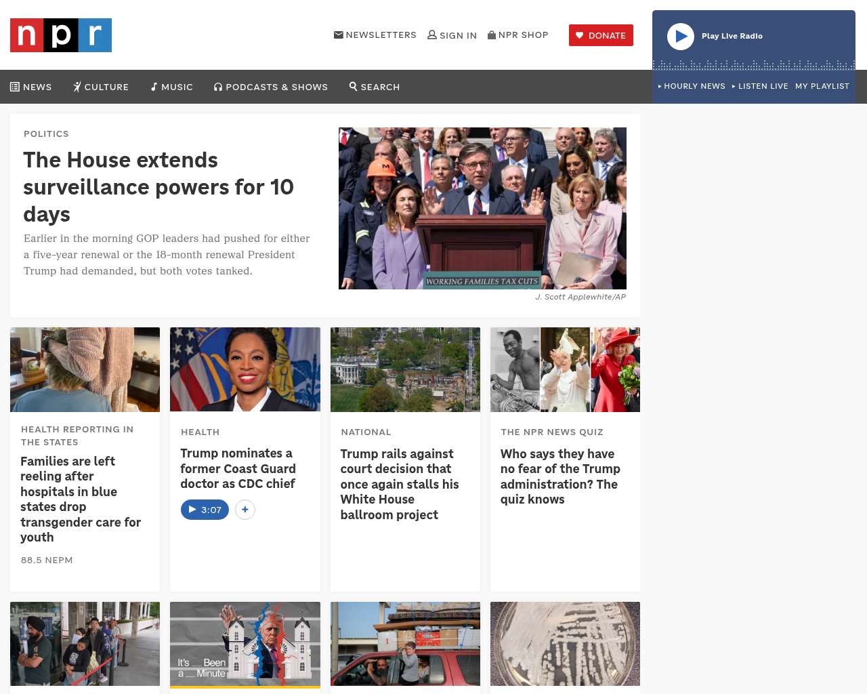Image resolution: width=867 pixels, height=694 pixels.
Task: Open The NPR News Quiz label
Action: (552, 432)
